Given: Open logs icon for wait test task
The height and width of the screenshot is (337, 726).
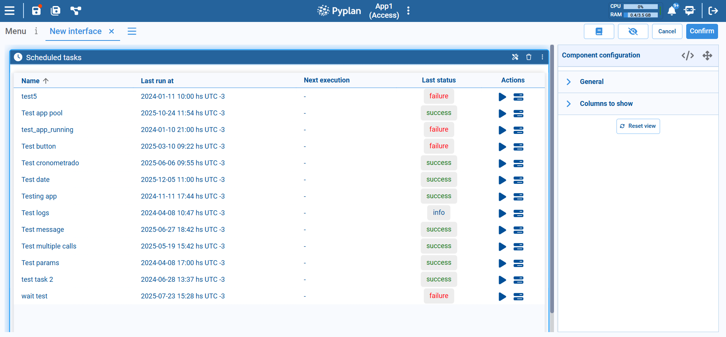Looking at the screenshot, I should [518, 297].
